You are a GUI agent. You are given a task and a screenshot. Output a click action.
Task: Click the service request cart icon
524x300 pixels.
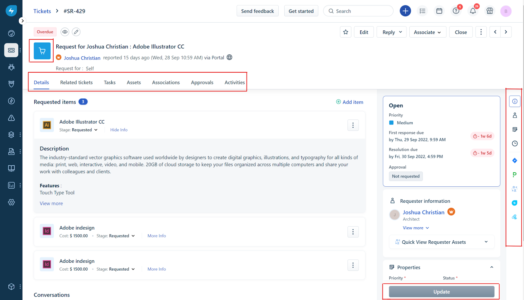click(x=42, y=51)
